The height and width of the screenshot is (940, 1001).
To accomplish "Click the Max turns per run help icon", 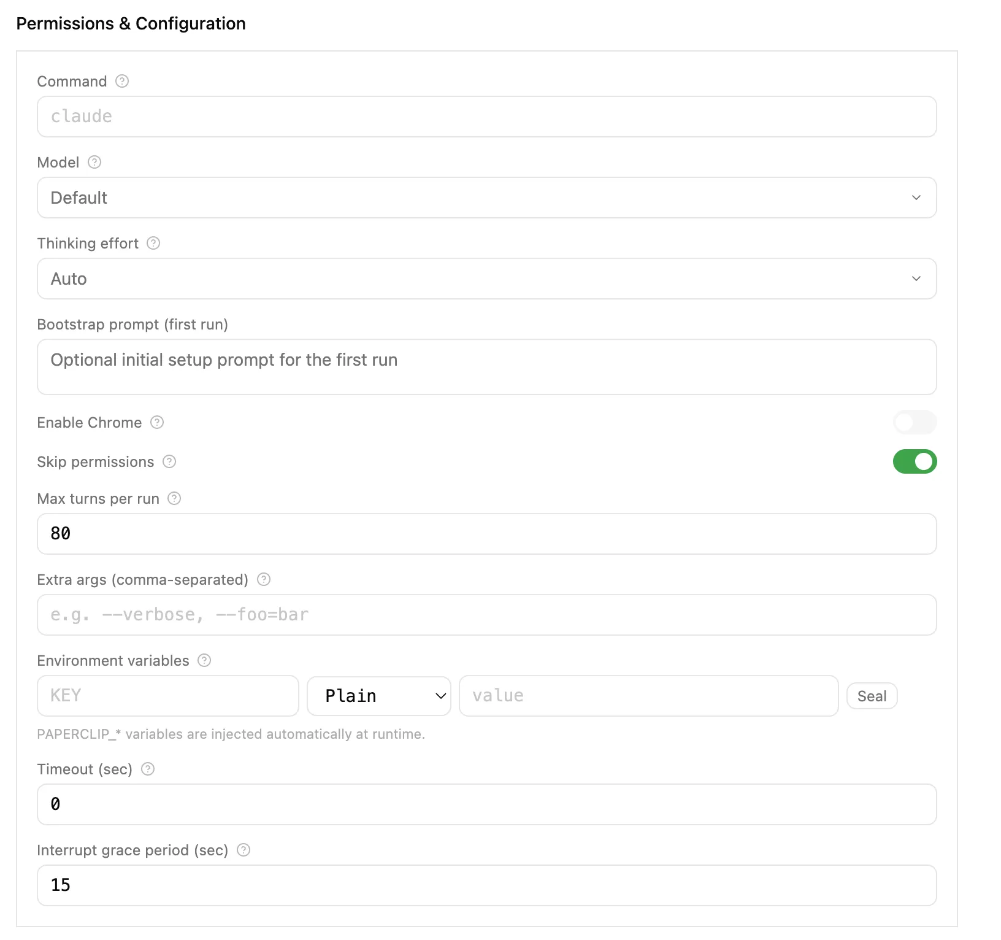I will 174,498.
